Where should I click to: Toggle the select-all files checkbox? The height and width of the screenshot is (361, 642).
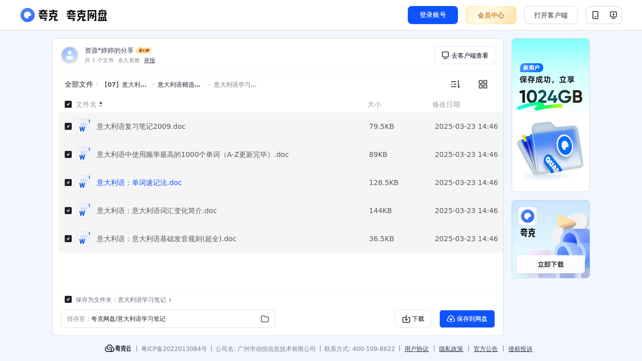tap(68, 104)
